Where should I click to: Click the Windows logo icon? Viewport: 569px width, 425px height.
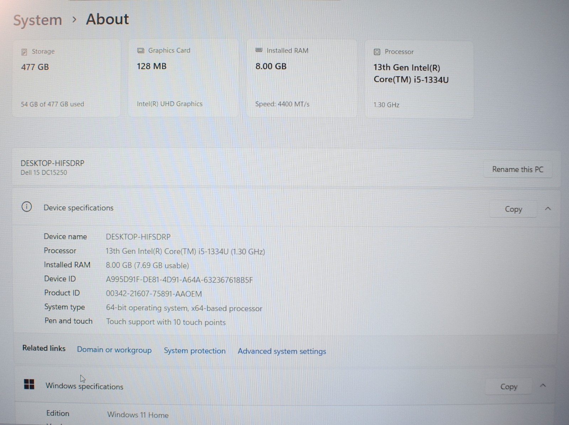click(29, 384)
